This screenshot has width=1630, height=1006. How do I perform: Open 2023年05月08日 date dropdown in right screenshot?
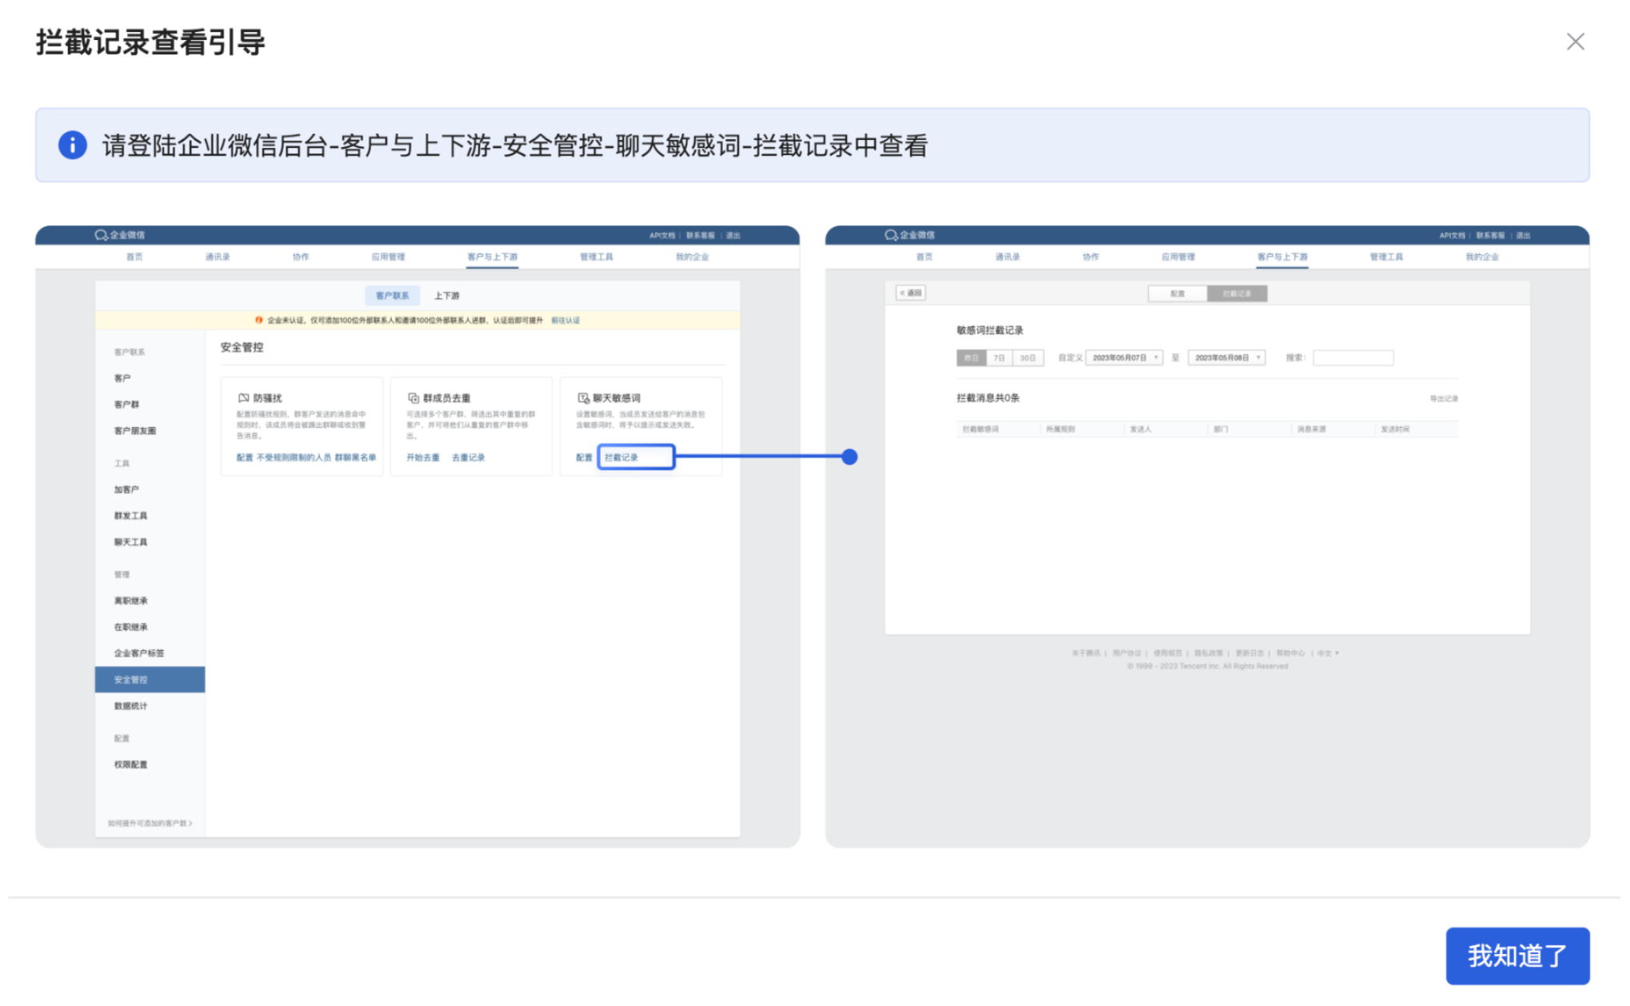(1226, 357)
